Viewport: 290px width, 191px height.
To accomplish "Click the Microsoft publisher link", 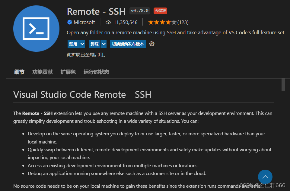I will pyautogui.click(x=84, y=22).
